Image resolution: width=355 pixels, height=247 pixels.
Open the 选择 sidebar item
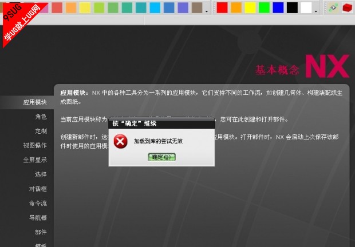(x=41, y=174)
